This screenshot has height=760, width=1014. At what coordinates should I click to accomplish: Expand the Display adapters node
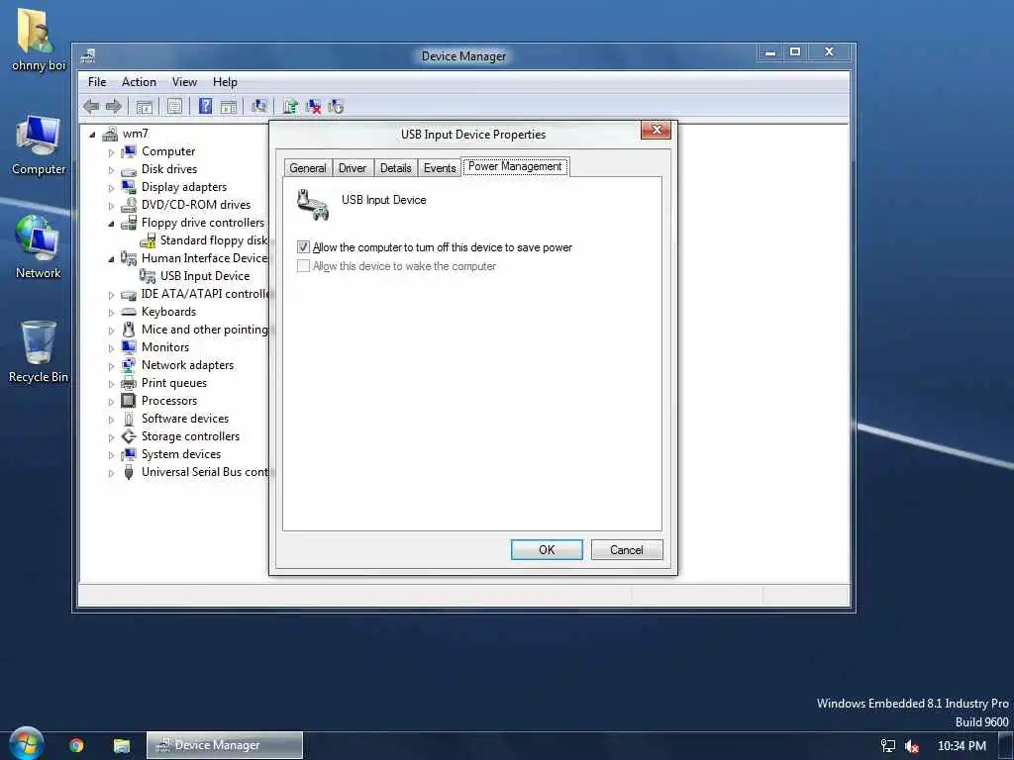111,188
